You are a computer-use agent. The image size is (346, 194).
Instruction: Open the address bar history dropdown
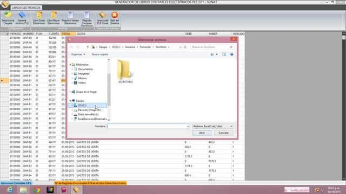(180, 47)
